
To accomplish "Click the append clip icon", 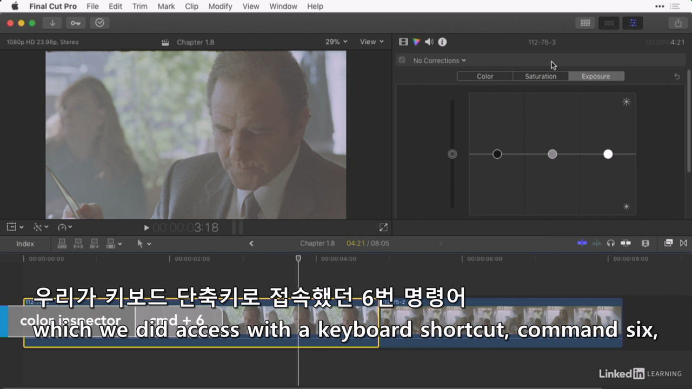I will click(95, 244).
